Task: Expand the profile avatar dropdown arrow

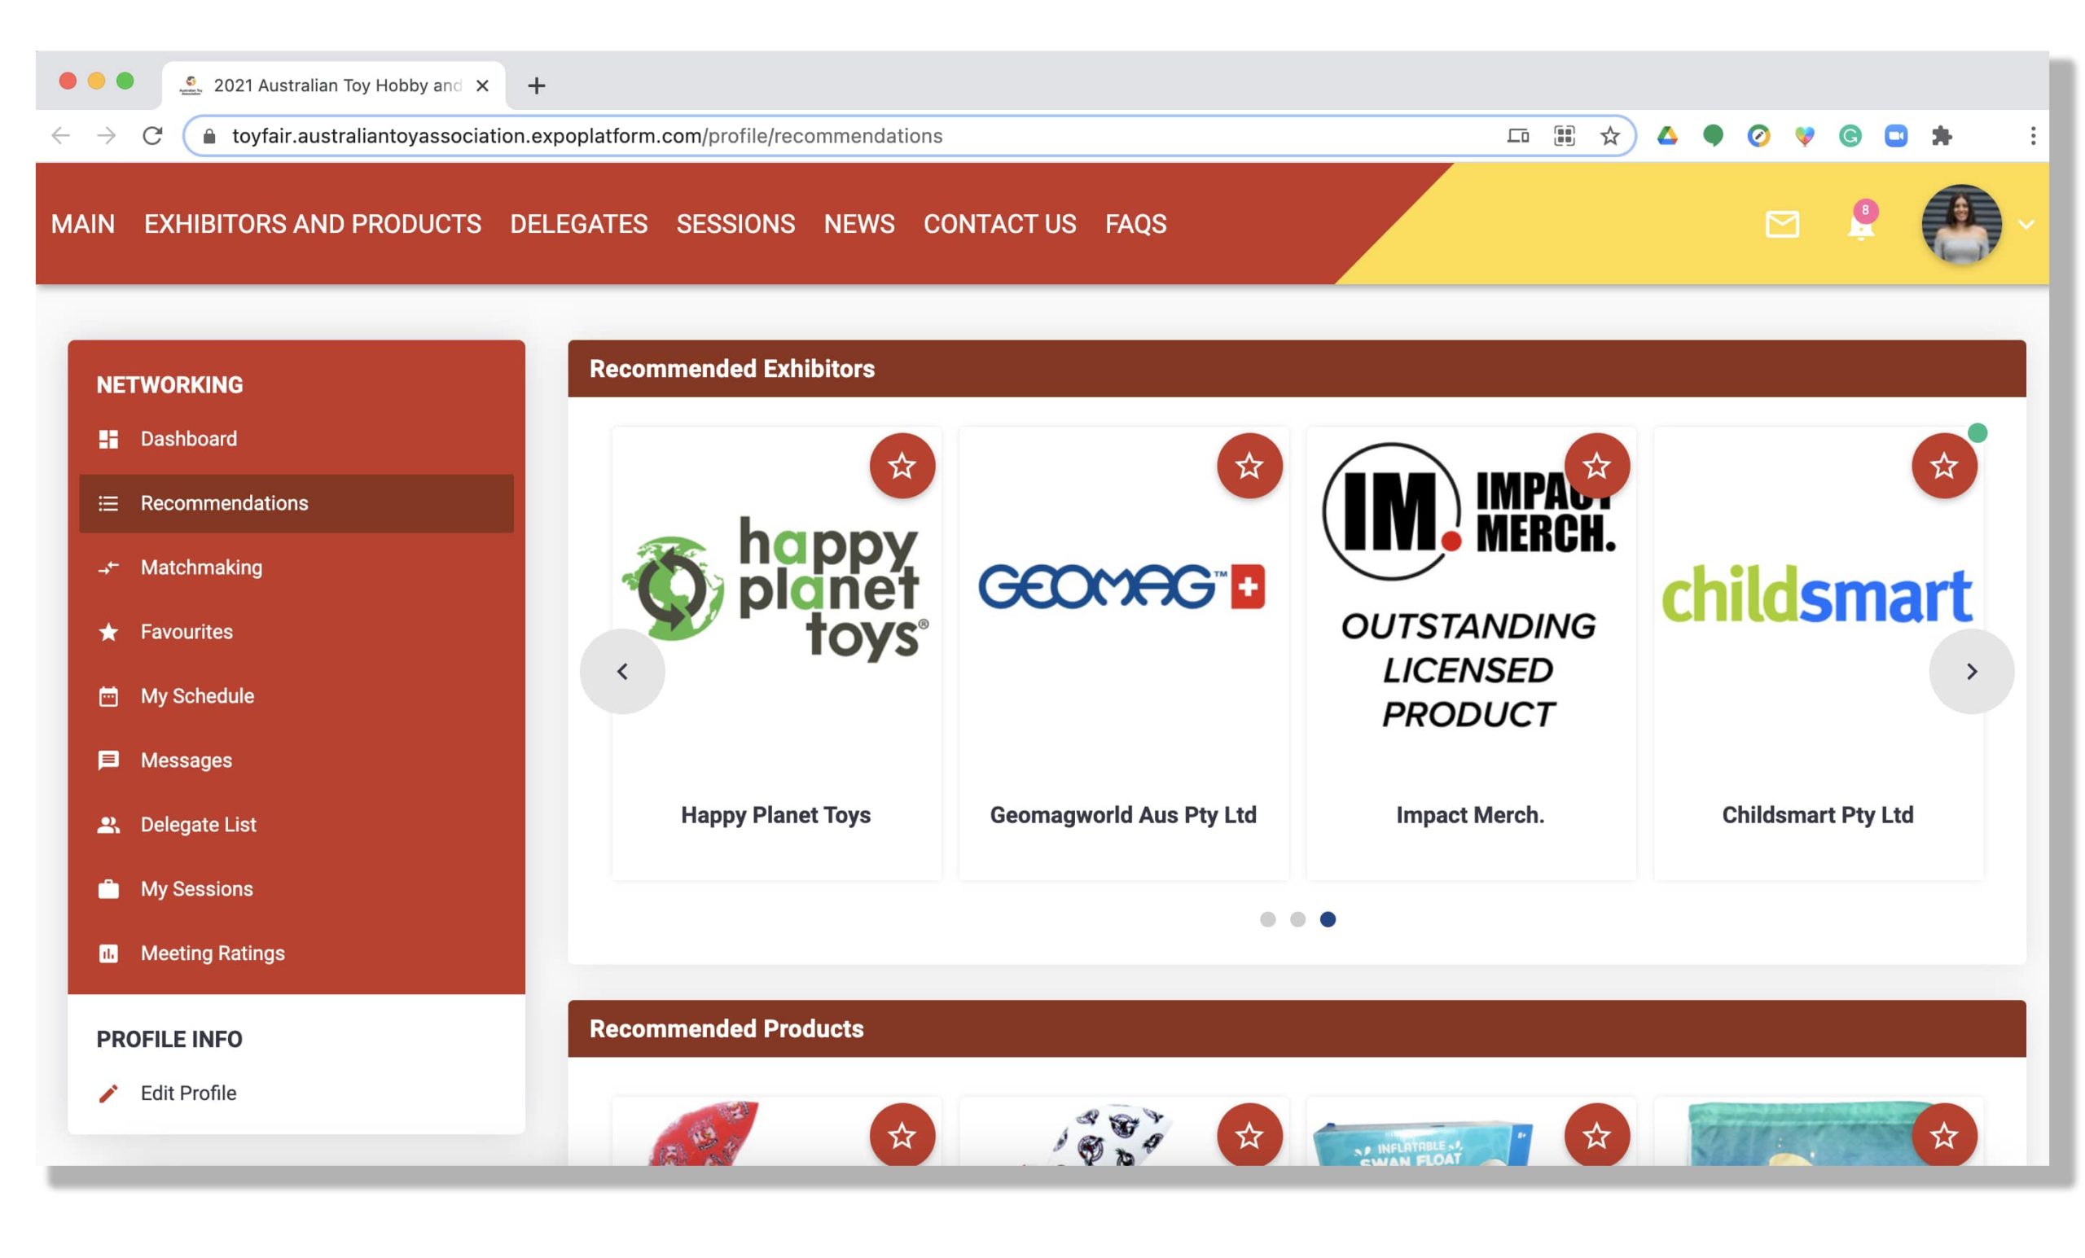Action: (x=2026, y=224)
